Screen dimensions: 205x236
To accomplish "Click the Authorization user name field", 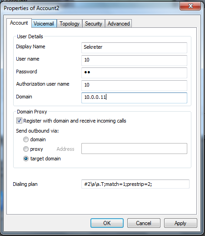I will coord(134,86).
